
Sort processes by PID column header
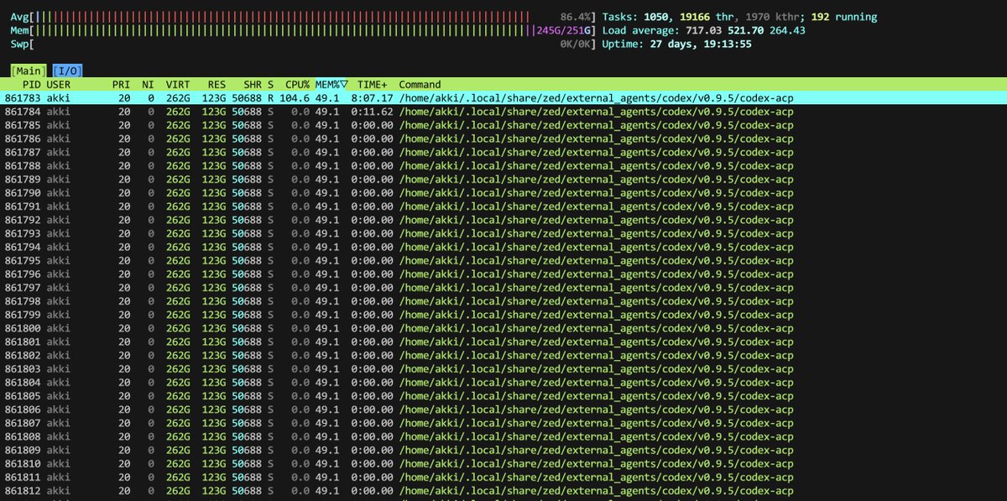pyautogui.click(x=30, y=85)
